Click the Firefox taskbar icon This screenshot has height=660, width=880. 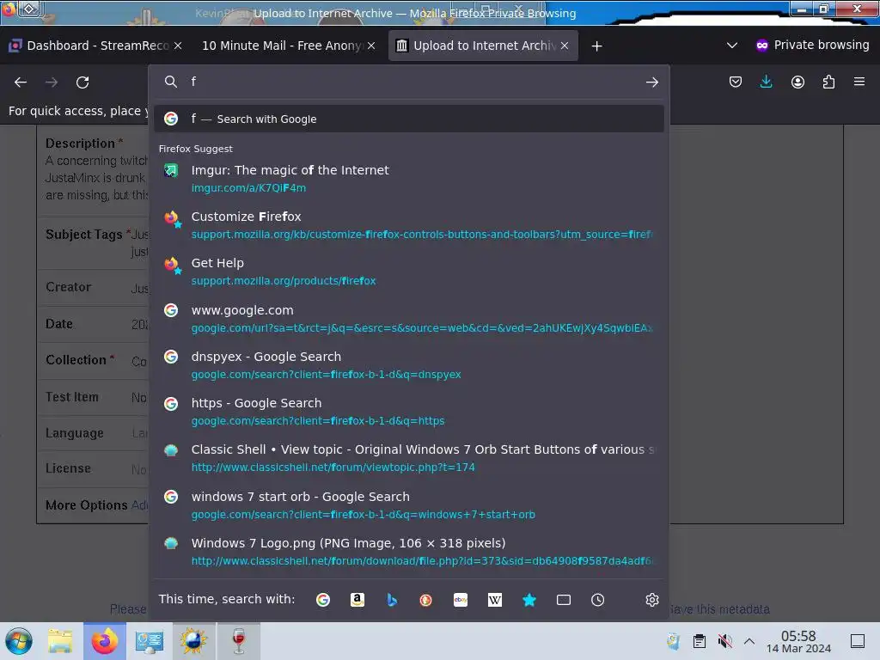pos(105,641)
